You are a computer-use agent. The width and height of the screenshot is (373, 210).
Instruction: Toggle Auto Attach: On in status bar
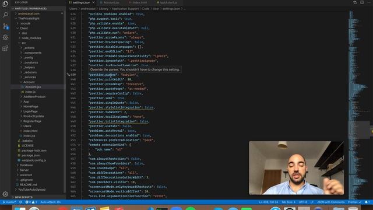point(51,202)
